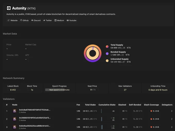The height and width of the screenshot is (131, 175).
Task: Open the Youtube channel link
Action: pos(72,20)
